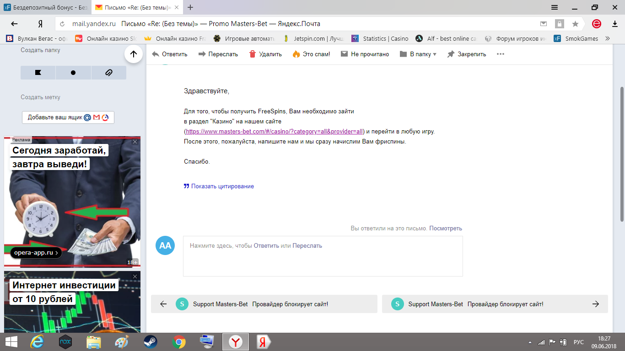The height and width of the screenshot is (351, 625).
Task: Open browser menu (three lines icon)
Action: pyautogui.click(x=555, y=7)
